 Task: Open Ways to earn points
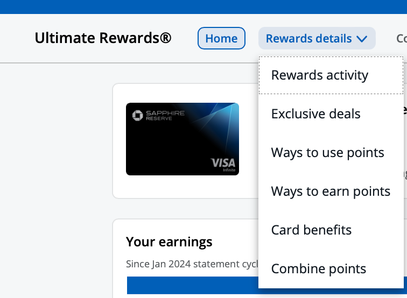point(331,191)
